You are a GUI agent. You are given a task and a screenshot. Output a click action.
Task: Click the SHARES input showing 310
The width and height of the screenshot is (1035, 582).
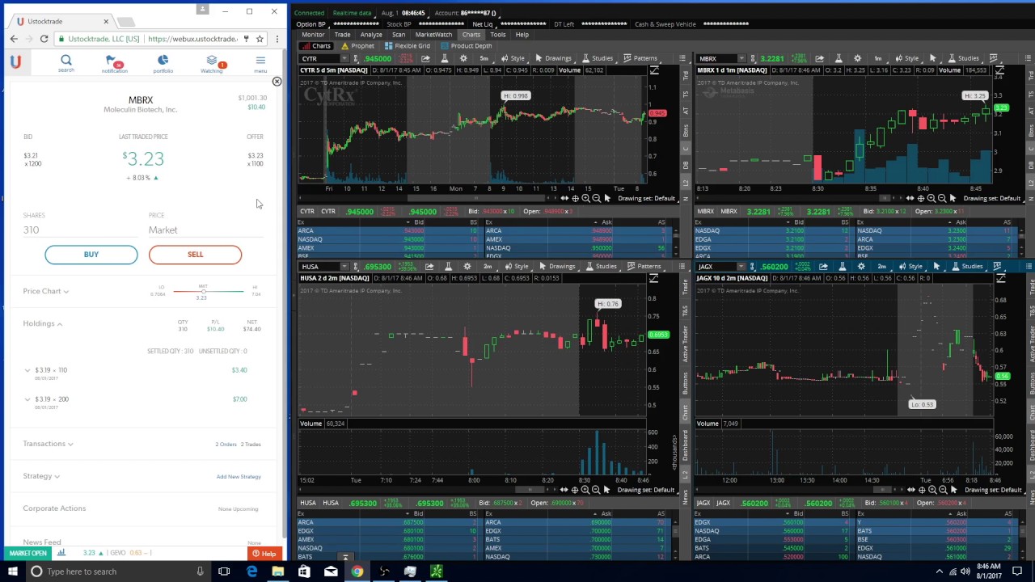pos(79,230)
